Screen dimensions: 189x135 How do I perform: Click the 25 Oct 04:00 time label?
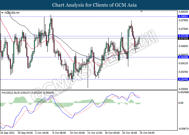pos(147,133)
